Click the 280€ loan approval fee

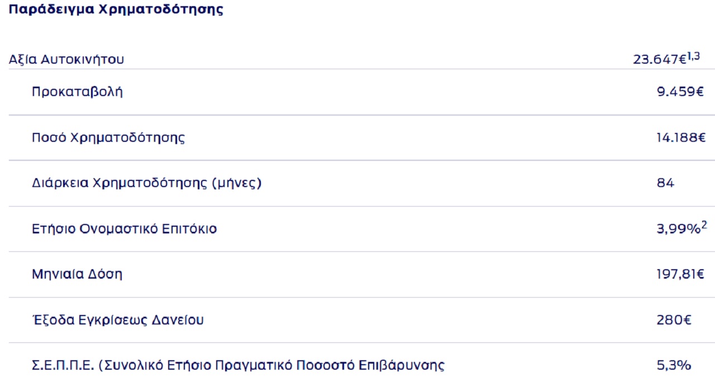674,320
